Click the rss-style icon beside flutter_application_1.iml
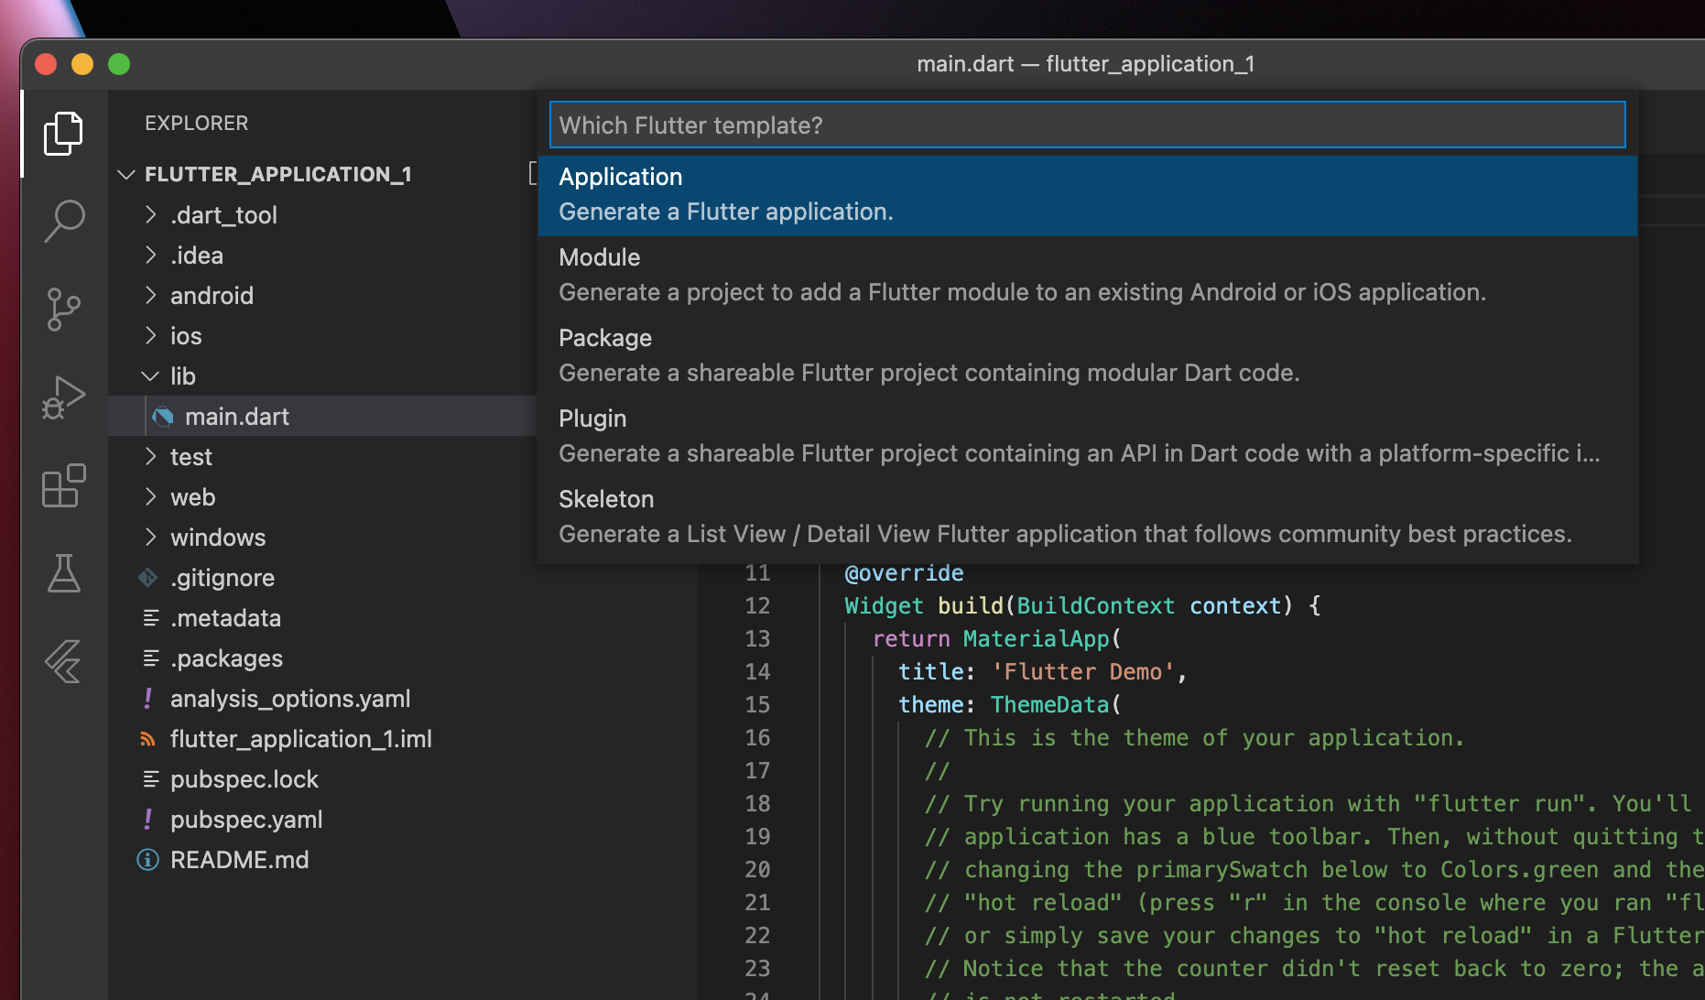Viewport: 1705px width, 1000px height. tap(147, 739)
